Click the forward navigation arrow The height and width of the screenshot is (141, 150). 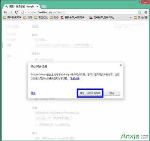(11, 12)
